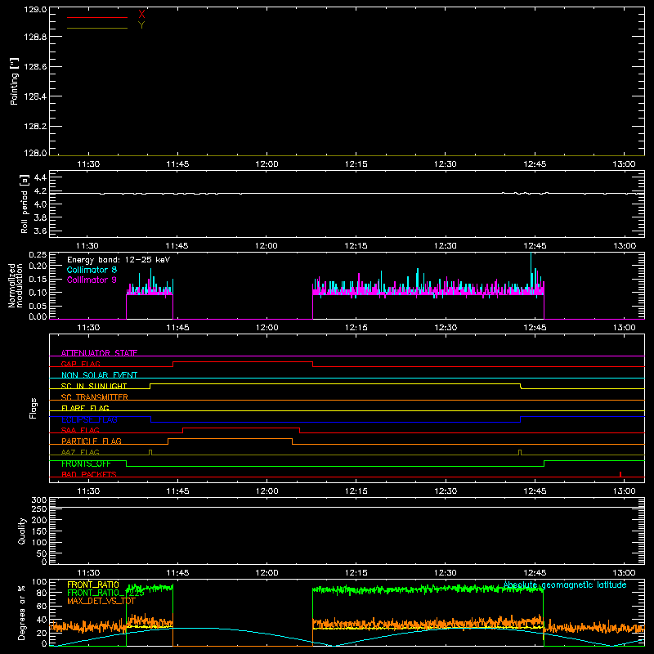Click the red X legend line sample
The height and width of the screenshot is (654, 654).
tap(96, 17)
